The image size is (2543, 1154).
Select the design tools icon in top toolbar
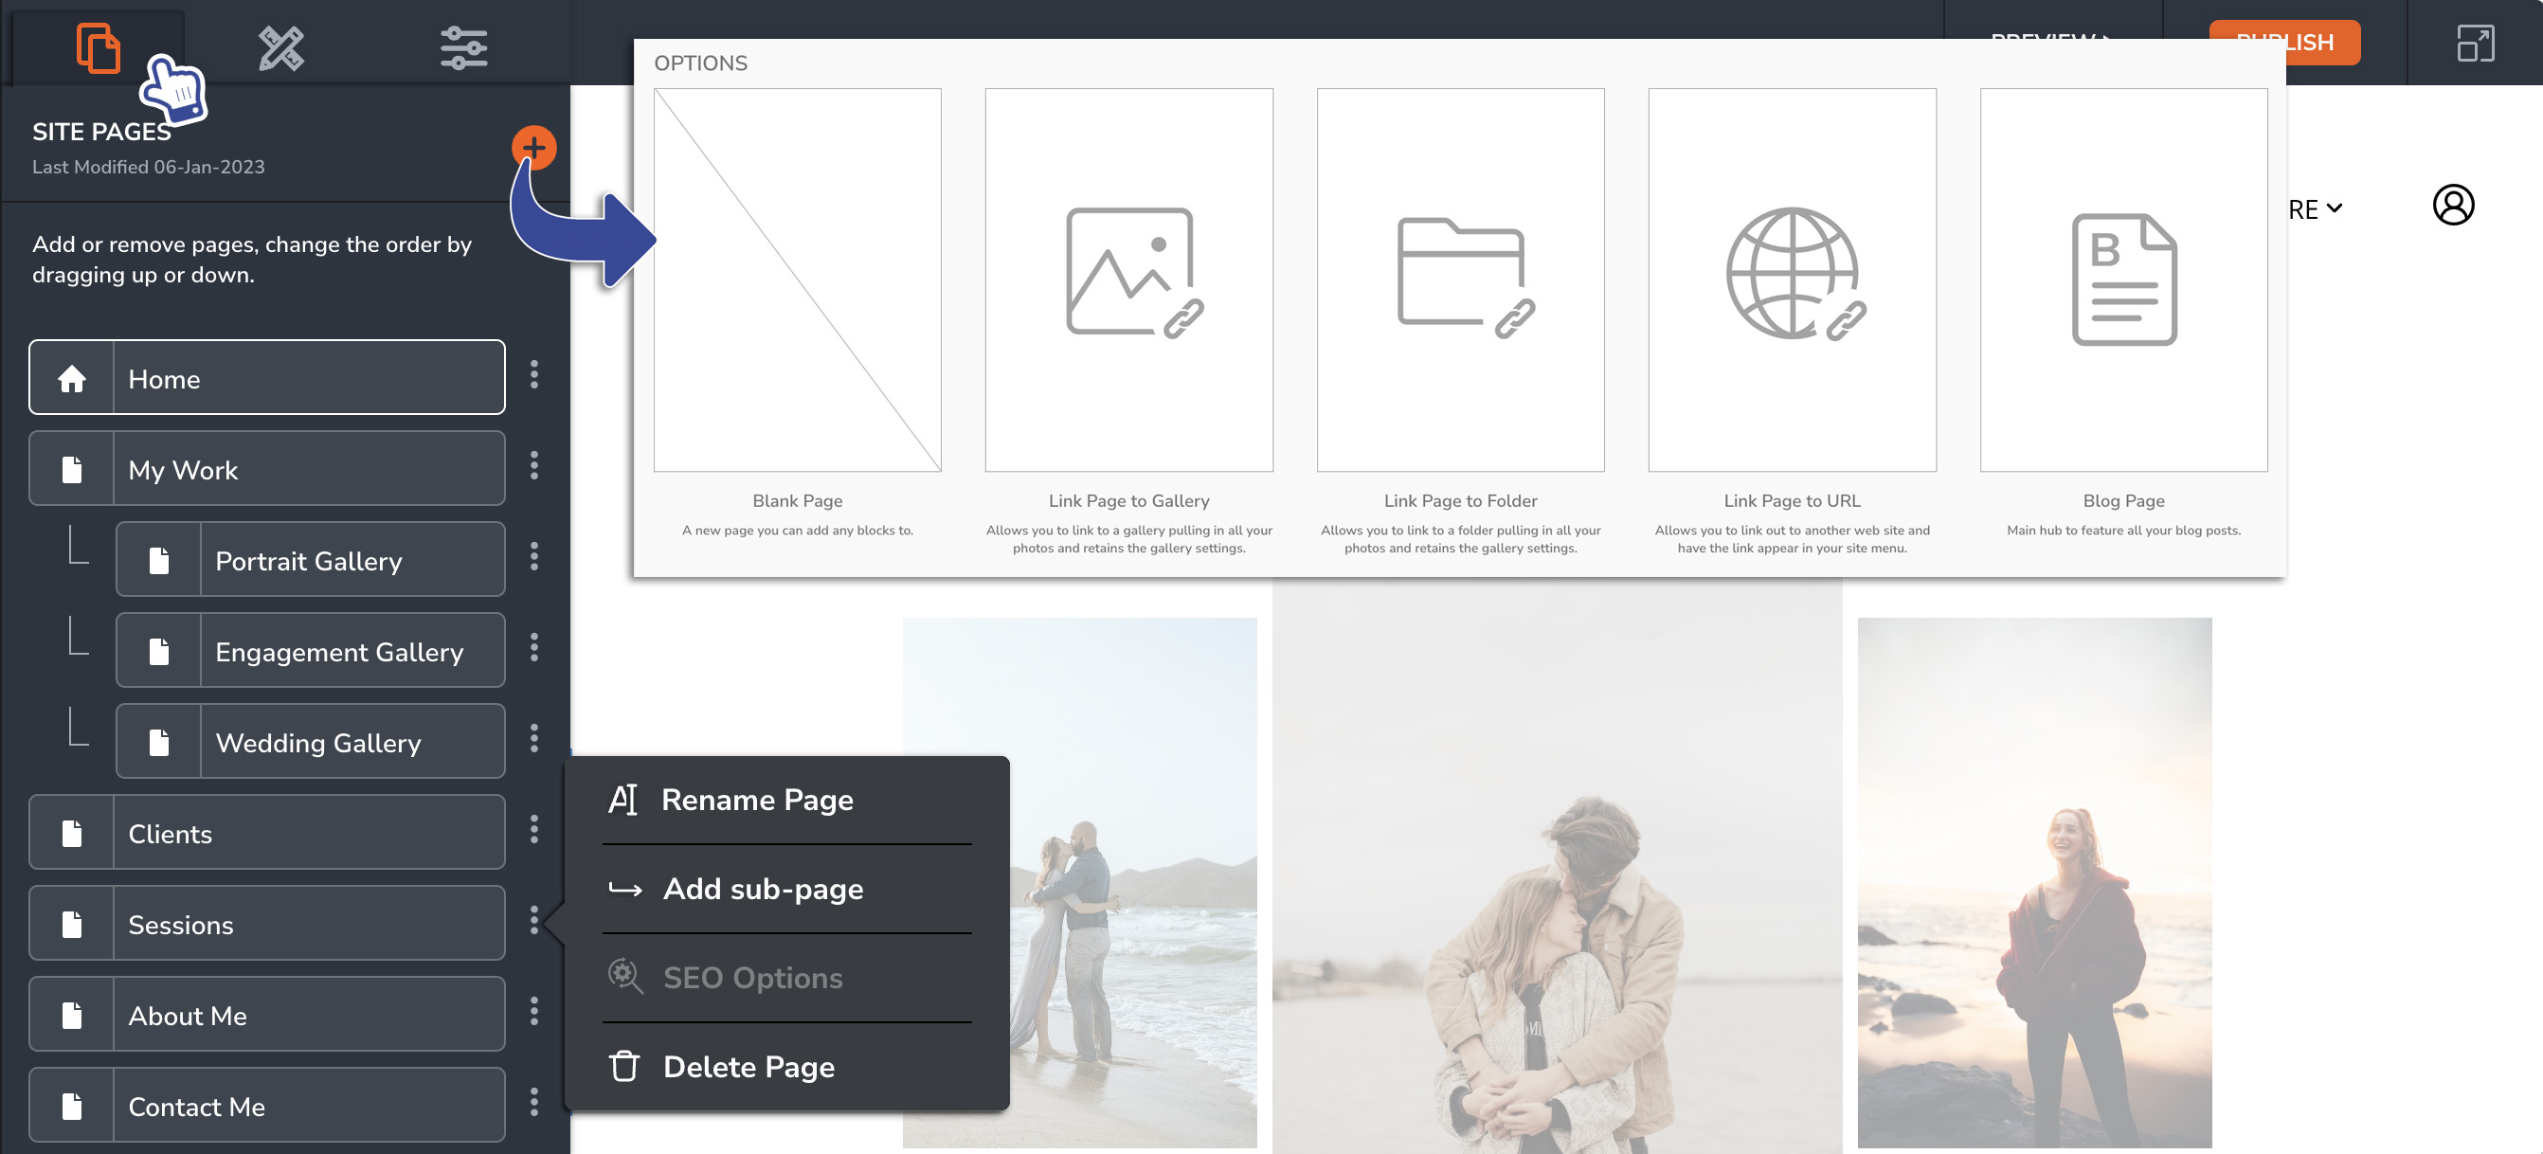point(280,47)
